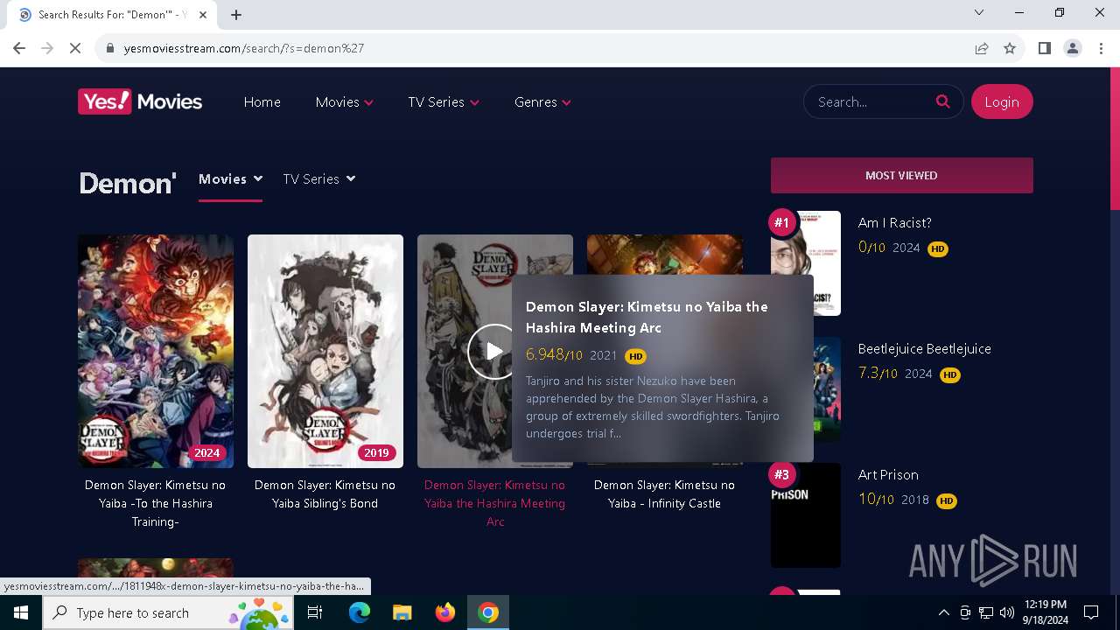The width and height of the screenshot is (1120, 630).
Task: Close the Search Results browser tab
Action: point(203,15)
